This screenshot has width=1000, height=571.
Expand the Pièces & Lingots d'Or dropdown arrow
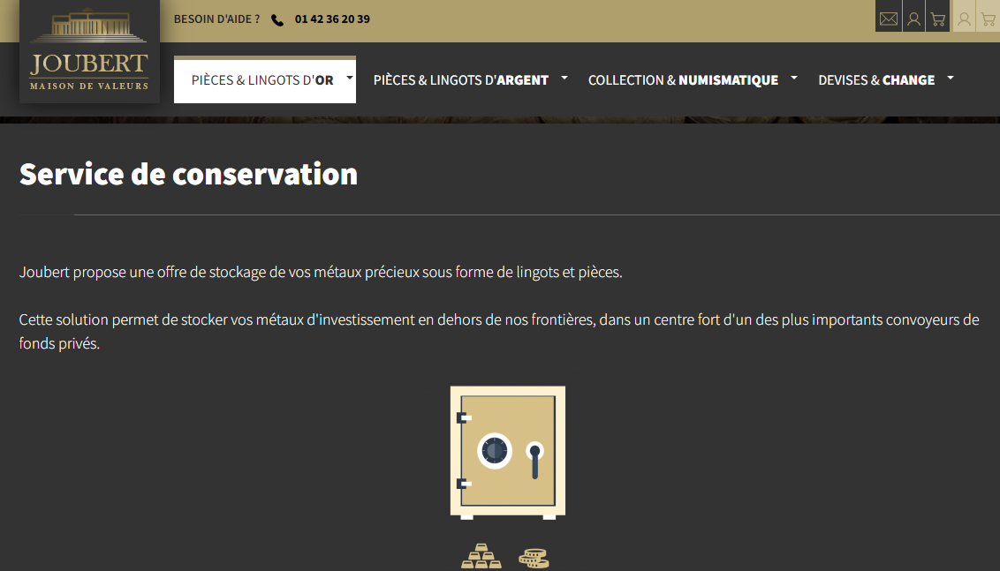coord(350,78)
